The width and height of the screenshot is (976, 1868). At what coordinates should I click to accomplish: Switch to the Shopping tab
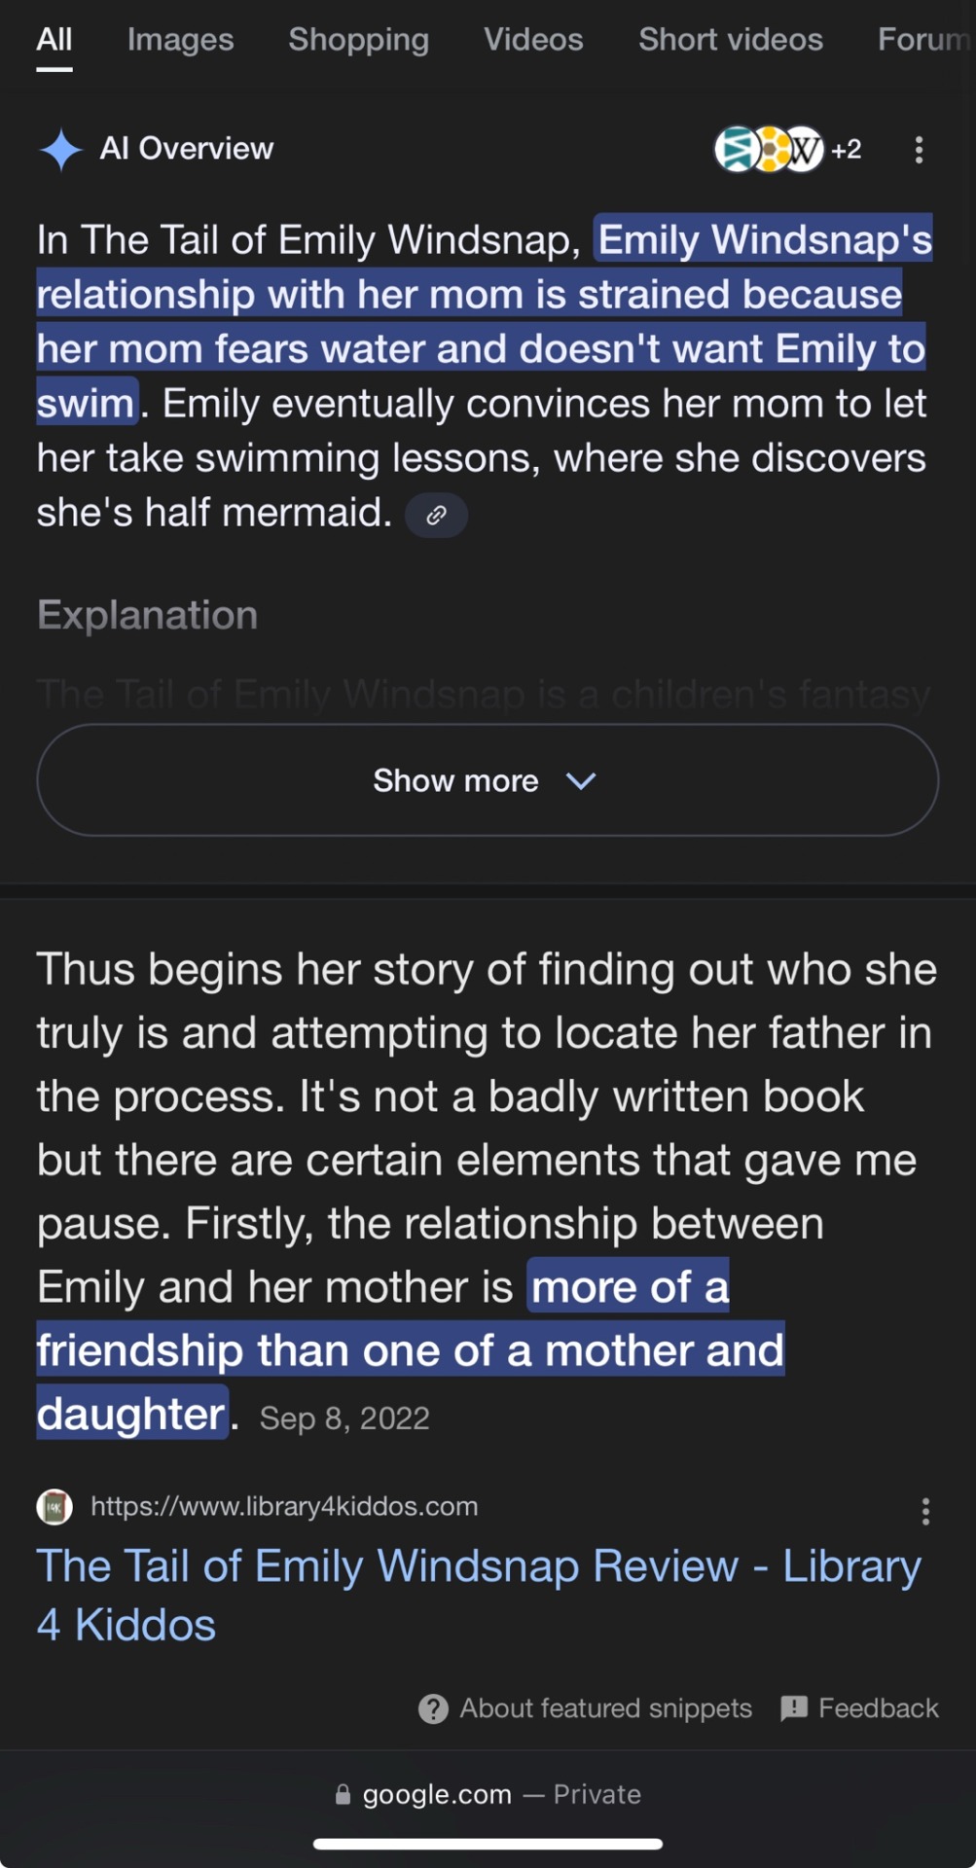pyautogui.click(x=358, y=40)
